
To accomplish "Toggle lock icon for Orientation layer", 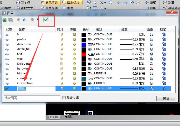I will 164,83.
